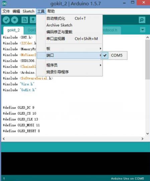Click the line number 1 in status bar
This screenshot has height=181, width=150.
point(4,178)
